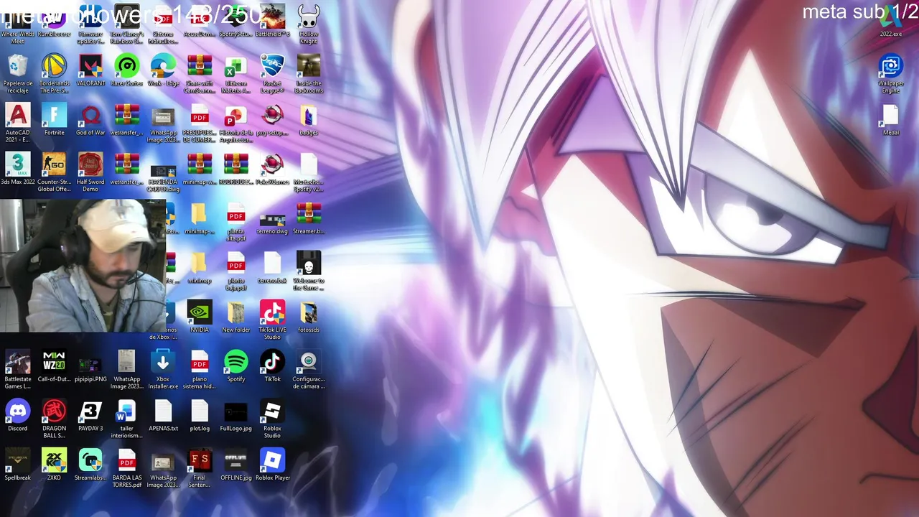Select the FullLogo.jpg image
Viewport: 919px width, 517px height.
tap(235, 416)
